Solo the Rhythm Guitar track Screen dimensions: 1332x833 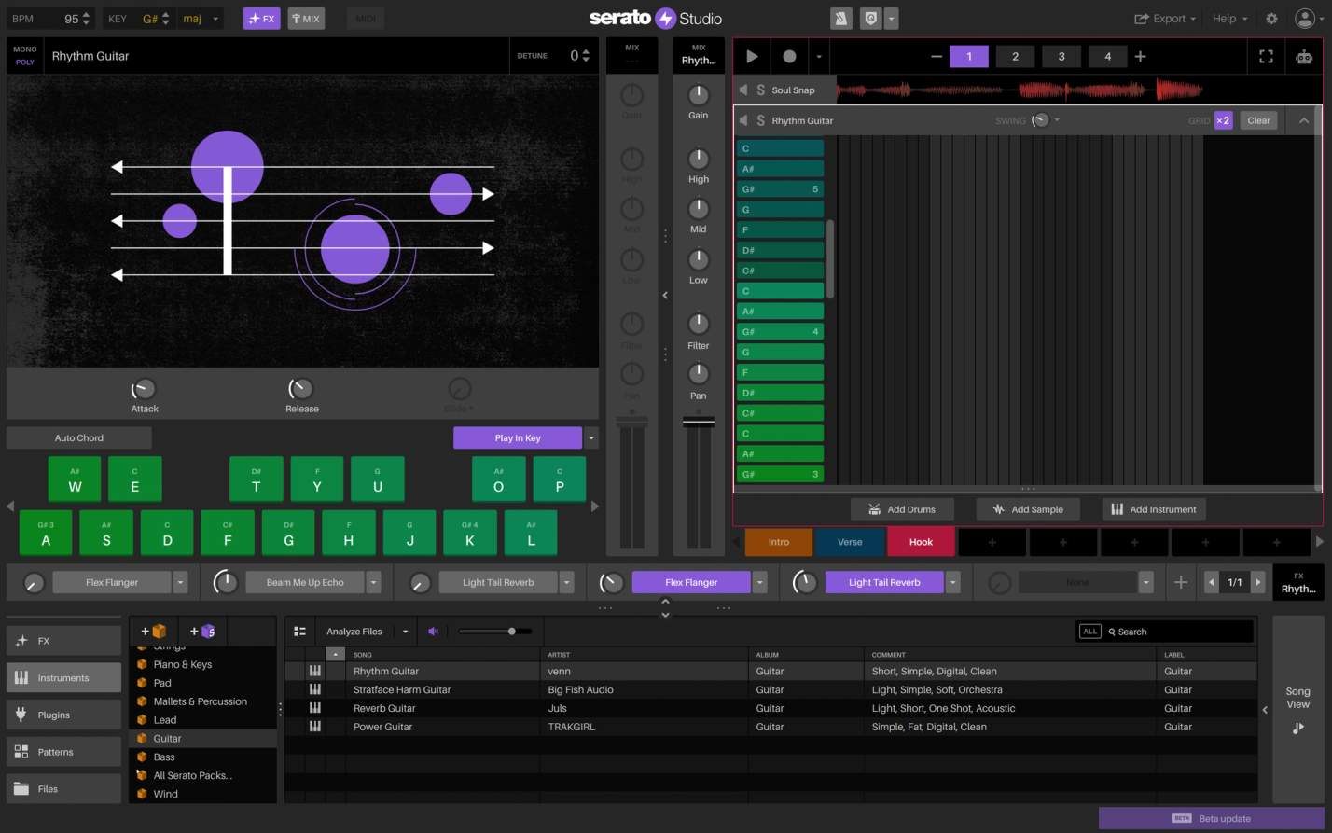(760, 119)
